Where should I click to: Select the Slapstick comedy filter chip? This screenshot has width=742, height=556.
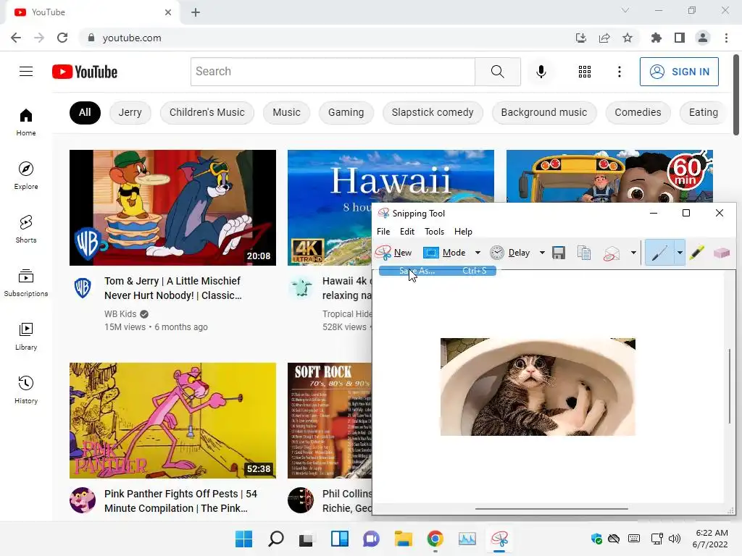[433, 112]
